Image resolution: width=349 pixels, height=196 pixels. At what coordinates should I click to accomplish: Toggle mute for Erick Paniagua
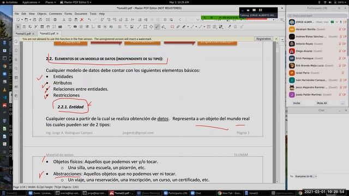click(340, 58)
